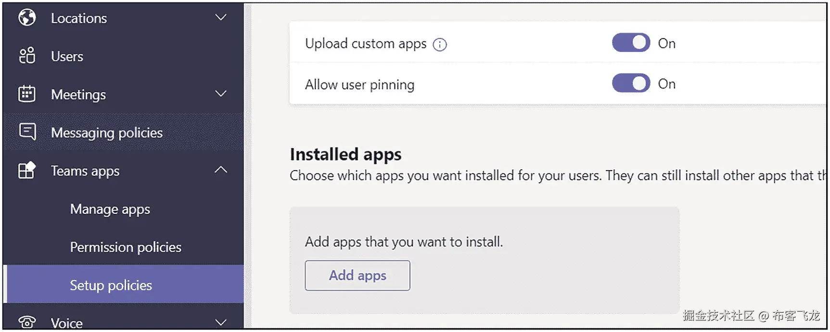Click the Teams apps grid icon
The height and width of the screenshot is (332, 830).
click(27, 170)
